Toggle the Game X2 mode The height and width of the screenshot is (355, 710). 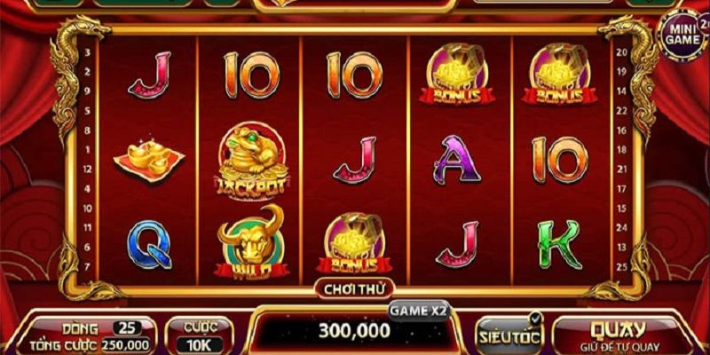click(419, 311)
